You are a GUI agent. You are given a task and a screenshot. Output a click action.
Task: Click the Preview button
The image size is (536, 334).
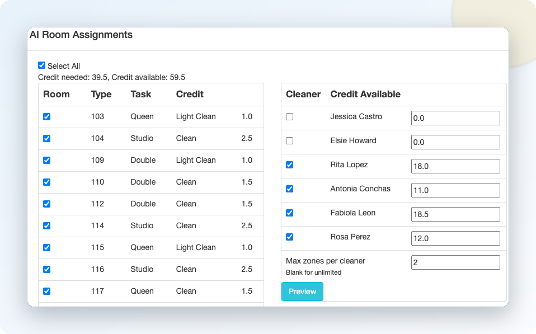coord(302,291)
